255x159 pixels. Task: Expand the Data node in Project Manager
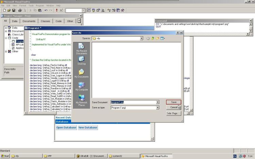6,28
